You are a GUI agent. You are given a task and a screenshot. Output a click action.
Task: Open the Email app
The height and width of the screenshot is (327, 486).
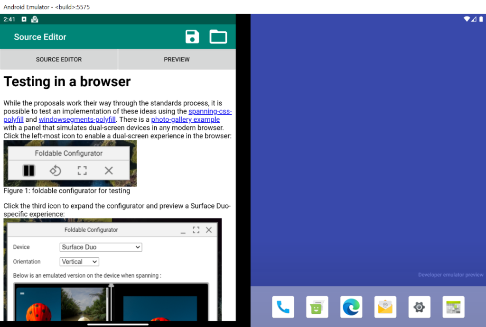click(385, 307)
